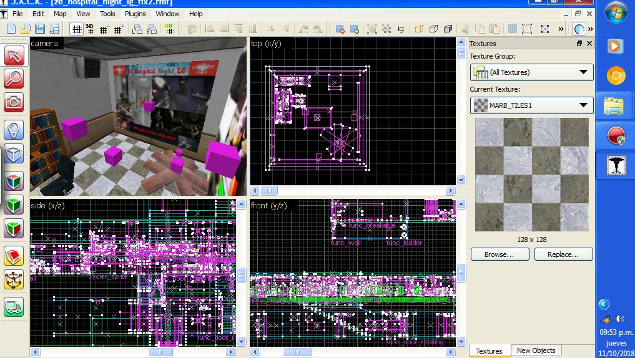Select the Selection arrow tool
Image resolution: width=635 pixels, height=358 pixels.
tap(14, 56)
